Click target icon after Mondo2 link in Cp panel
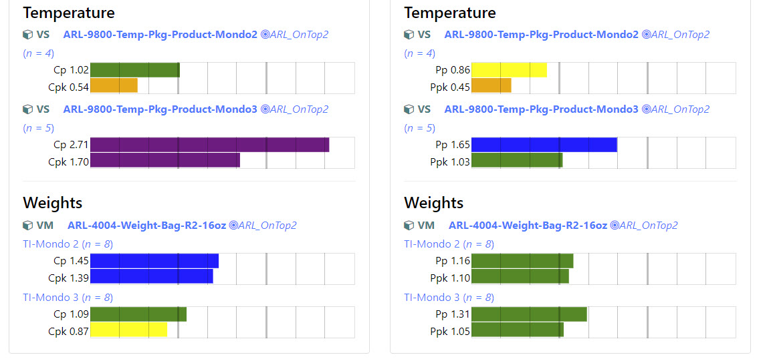Viewport: 763px width, 359px height. tap(265, 35)
